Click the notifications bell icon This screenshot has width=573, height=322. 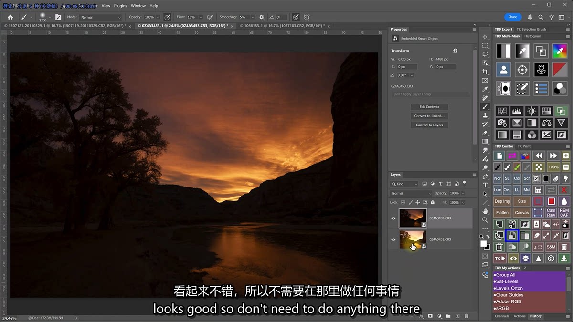click(530, 17)
